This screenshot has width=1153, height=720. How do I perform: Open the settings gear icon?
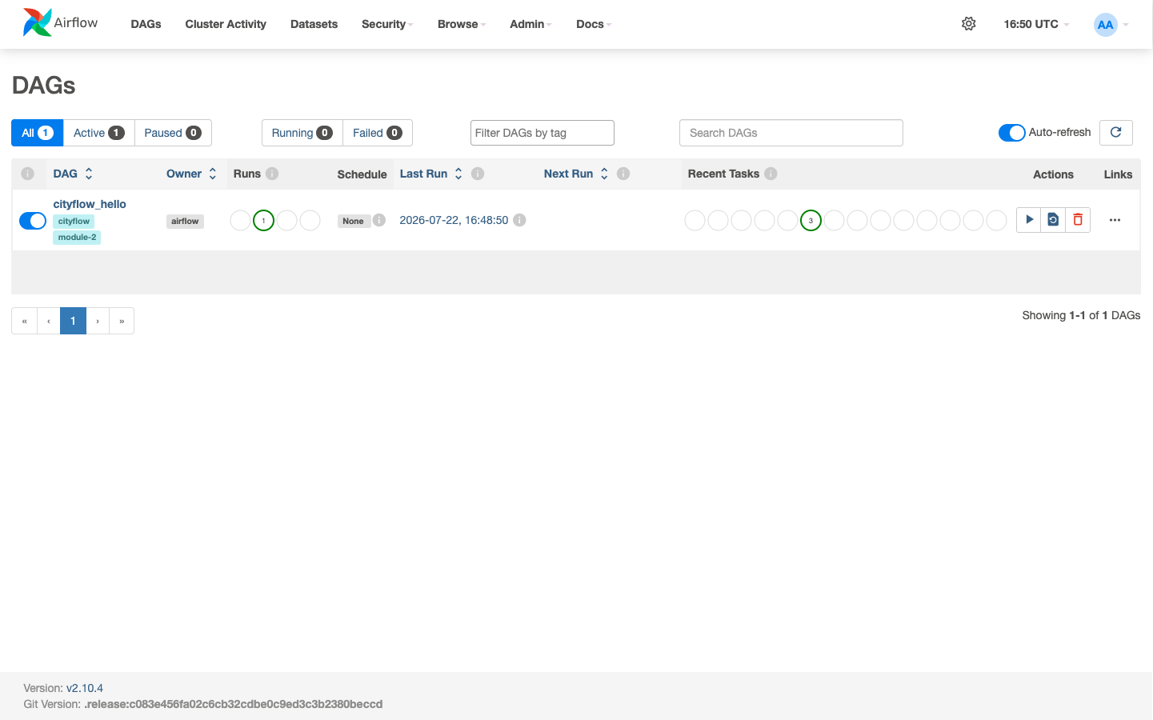pos(969,24)
